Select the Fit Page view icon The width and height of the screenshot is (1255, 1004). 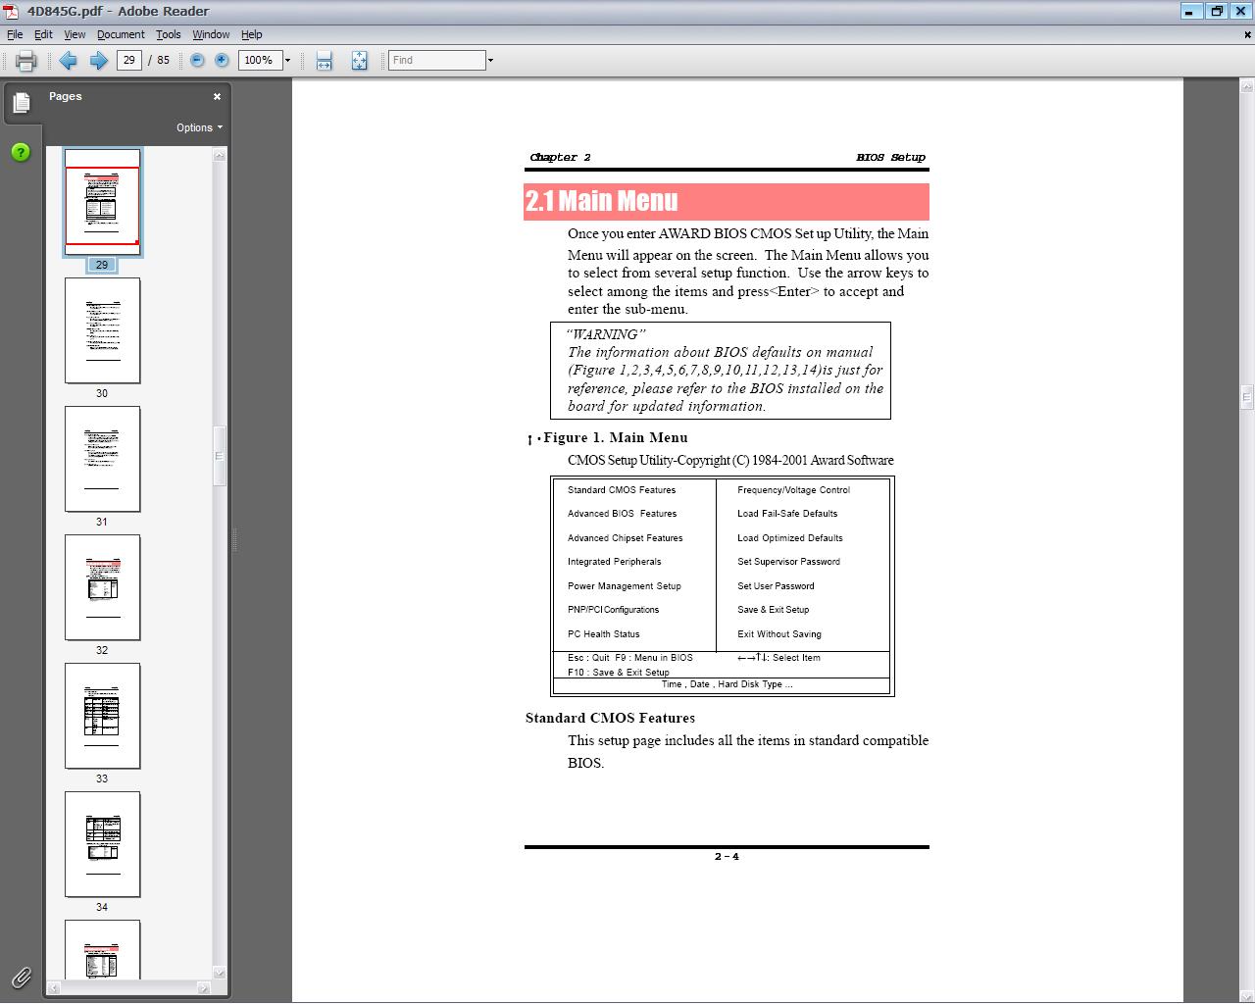(359, 61)
